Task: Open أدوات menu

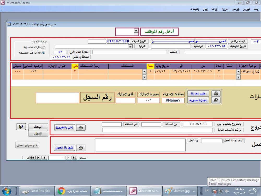Action: point(215,9)
